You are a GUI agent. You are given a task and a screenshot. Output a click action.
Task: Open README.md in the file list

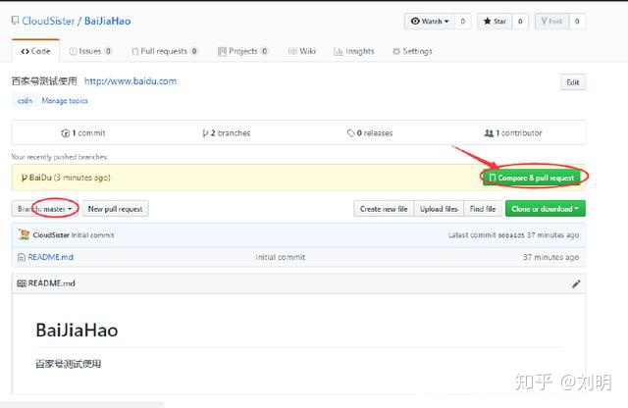point(50,257)
